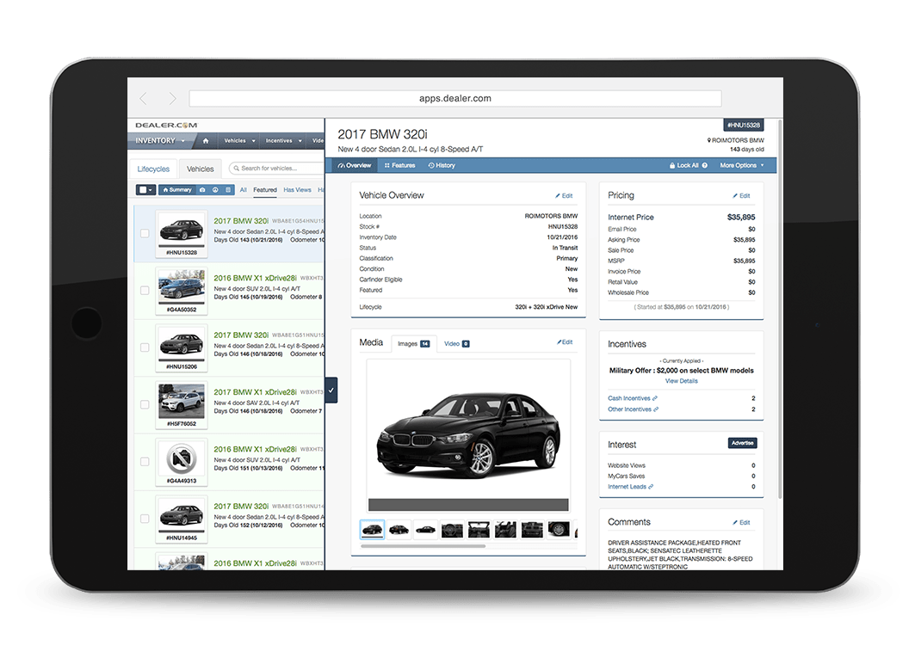Open the Overview tab

pyautogui.click(x=355, y=165)
